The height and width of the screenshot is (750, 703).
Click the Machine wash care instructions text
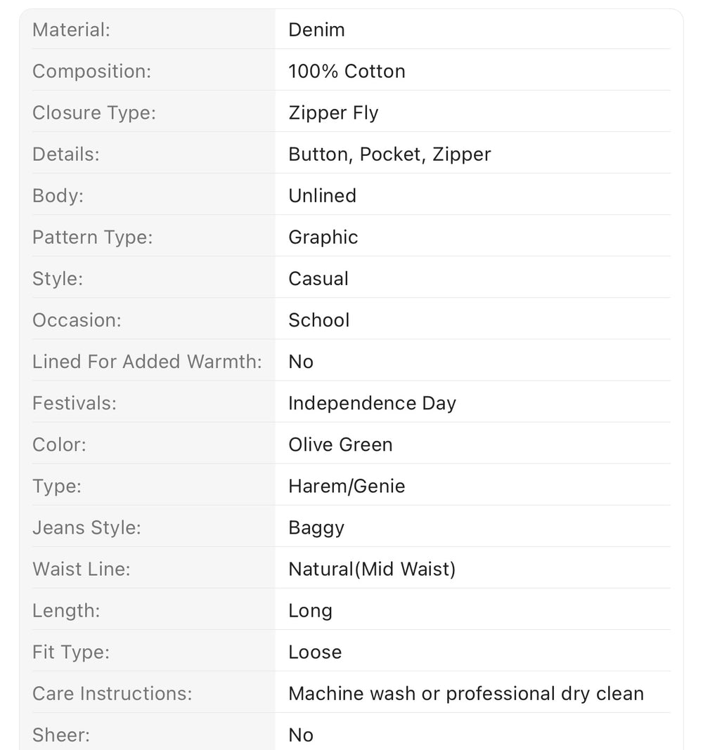point(466,694)
